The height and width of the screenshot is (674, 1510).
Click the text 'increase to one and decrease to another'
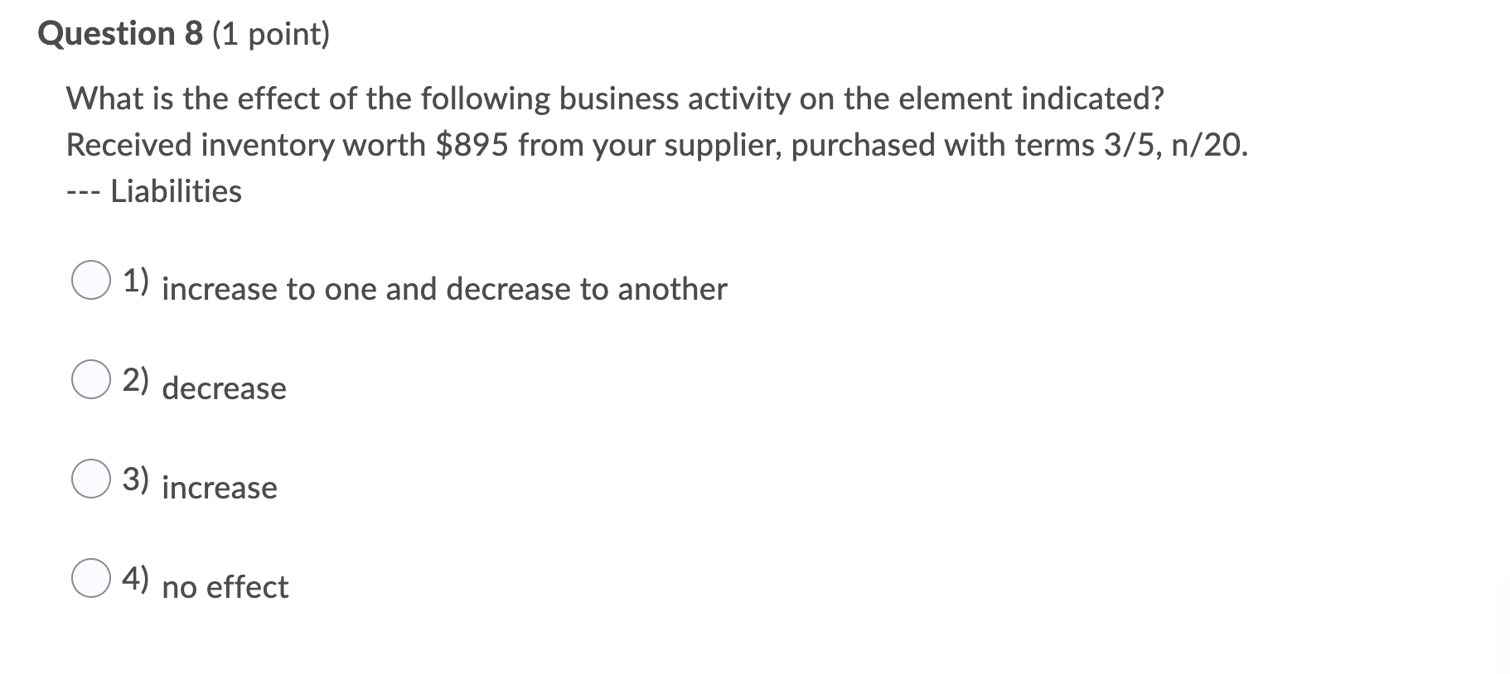click(444, 290)
